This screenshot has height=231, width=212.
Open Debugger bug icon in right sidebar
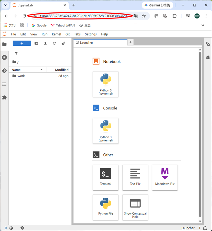pos(208,57)
